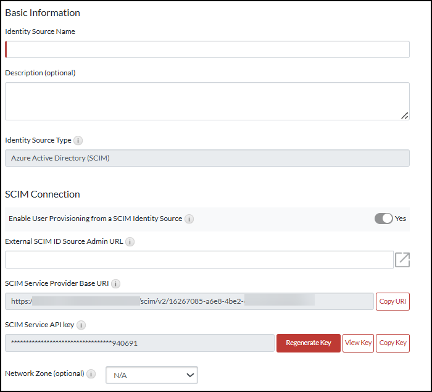Click the Identity Source Type info icon
The width and height of the screenshot is (432, 392).
pyautogui.click(x=78, y=140)
